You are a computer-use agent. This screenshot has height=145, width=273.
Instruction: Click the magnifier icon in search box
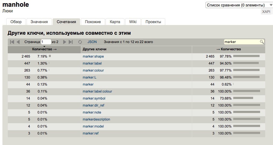coord(261,42)
